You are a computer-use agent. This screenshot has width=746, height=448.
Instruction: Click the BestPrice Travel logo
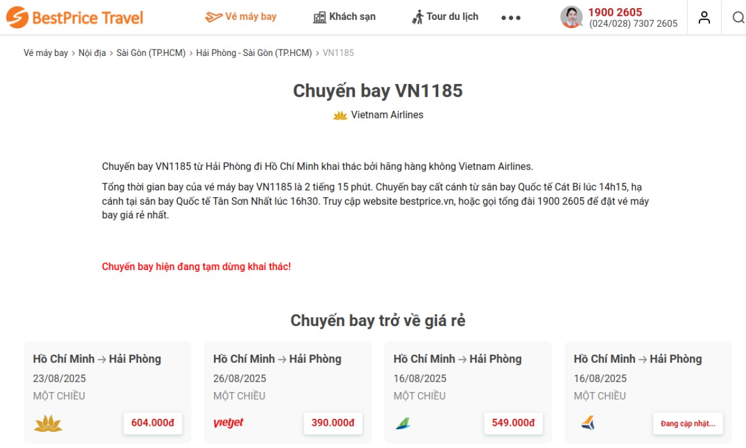(75, 17)
